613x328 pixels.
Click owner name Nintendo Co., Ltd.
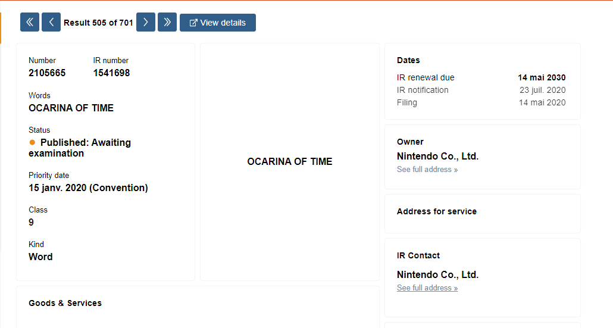tap(438, 157)
